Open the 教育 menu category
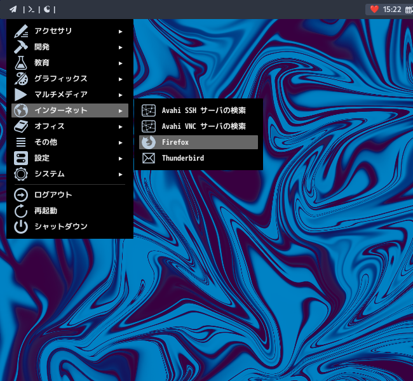 pos(70,63)
